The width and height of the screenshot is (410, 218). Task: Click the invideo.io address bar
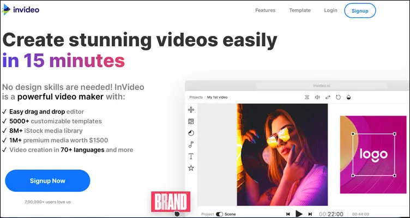pyautogui.click(x=321, y=86)
